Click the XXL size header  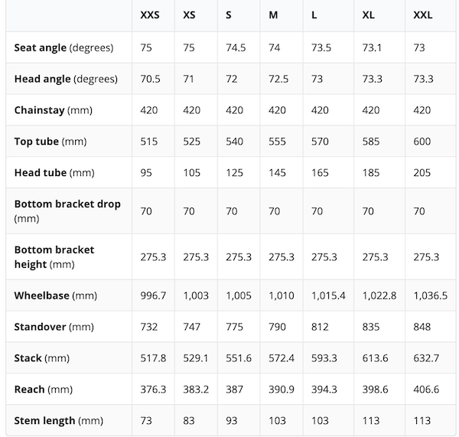[x=423, y=15]
